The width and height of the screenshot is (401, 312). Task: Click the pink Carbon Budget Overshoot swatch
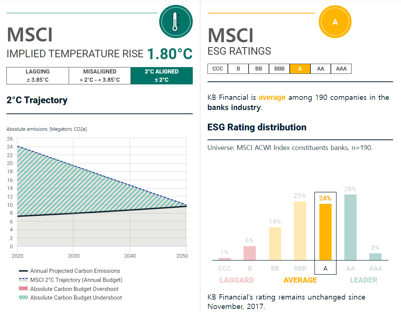pyautogui.click(x=23, y=289)
